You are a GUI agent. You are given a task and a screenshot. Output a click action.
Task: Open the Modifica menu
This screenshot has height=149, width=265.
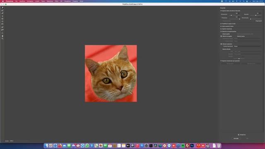22,1
